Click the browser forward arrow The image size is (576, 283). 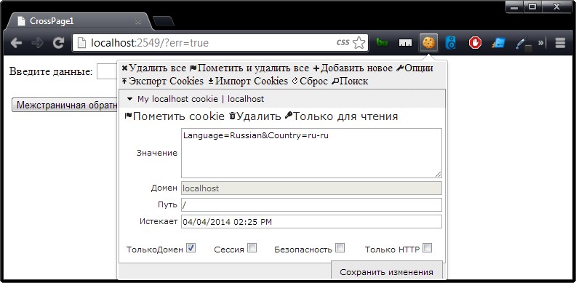pyautogui.click(x=37, y=44)
